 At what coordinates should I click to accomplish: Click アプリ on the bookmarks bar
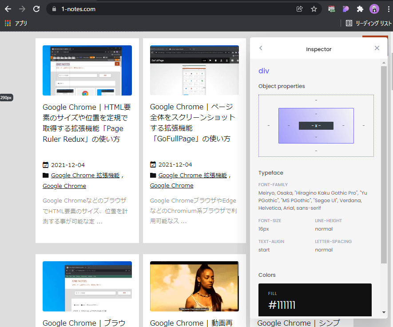click(x=20, y=23)
